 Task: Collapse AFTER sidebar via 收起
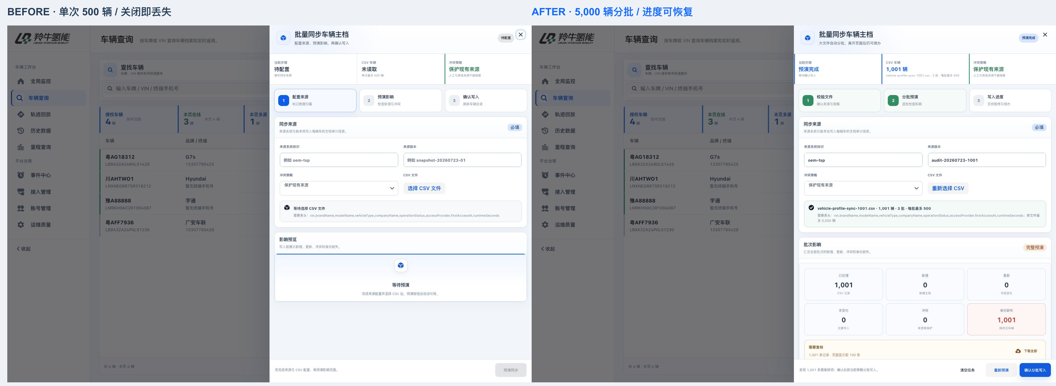click(548, 249)
